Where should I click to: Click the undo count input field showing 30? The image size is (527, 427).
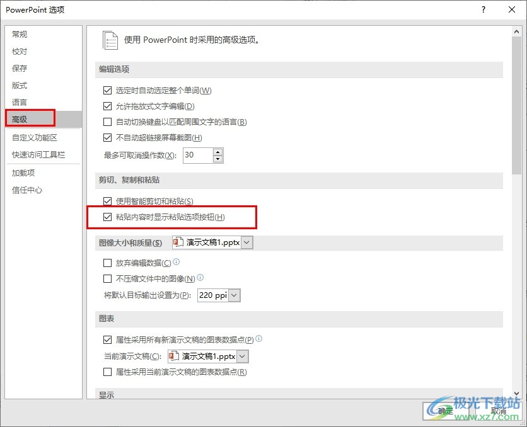[199, 155]
